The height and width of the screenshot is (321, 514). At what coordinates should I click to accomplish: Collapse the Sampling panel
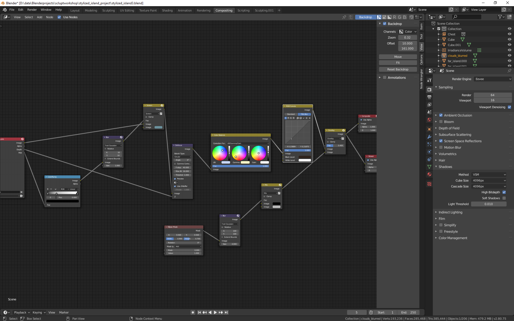(445, 87)
